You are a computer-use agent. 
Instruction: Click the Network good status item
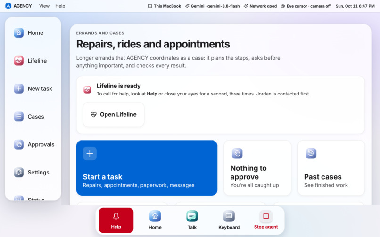point(260,6)
